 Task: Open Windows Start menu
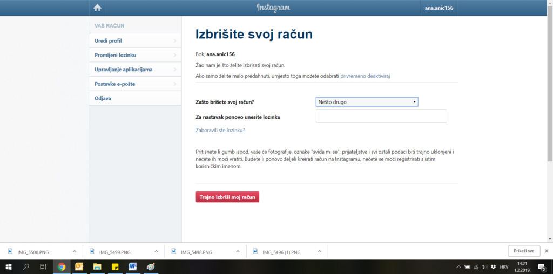pyautogui.click(x=9, y=266)
